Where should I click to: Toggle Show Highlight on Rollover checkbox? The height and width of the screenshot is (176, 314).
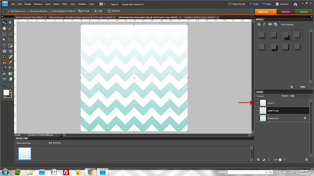point(50,11)
